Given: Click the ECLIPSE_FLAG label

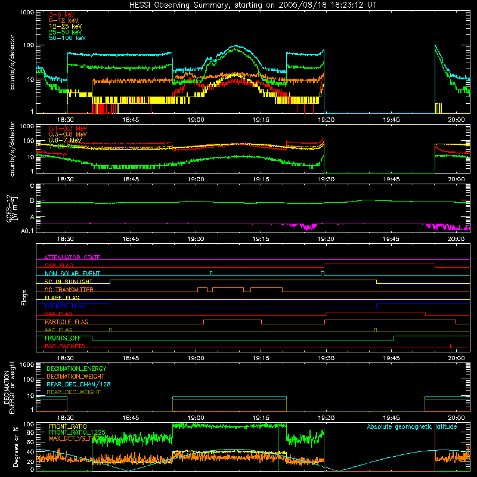Looking at the screenshot, I should pyautogui.click(x=65, y=306).
